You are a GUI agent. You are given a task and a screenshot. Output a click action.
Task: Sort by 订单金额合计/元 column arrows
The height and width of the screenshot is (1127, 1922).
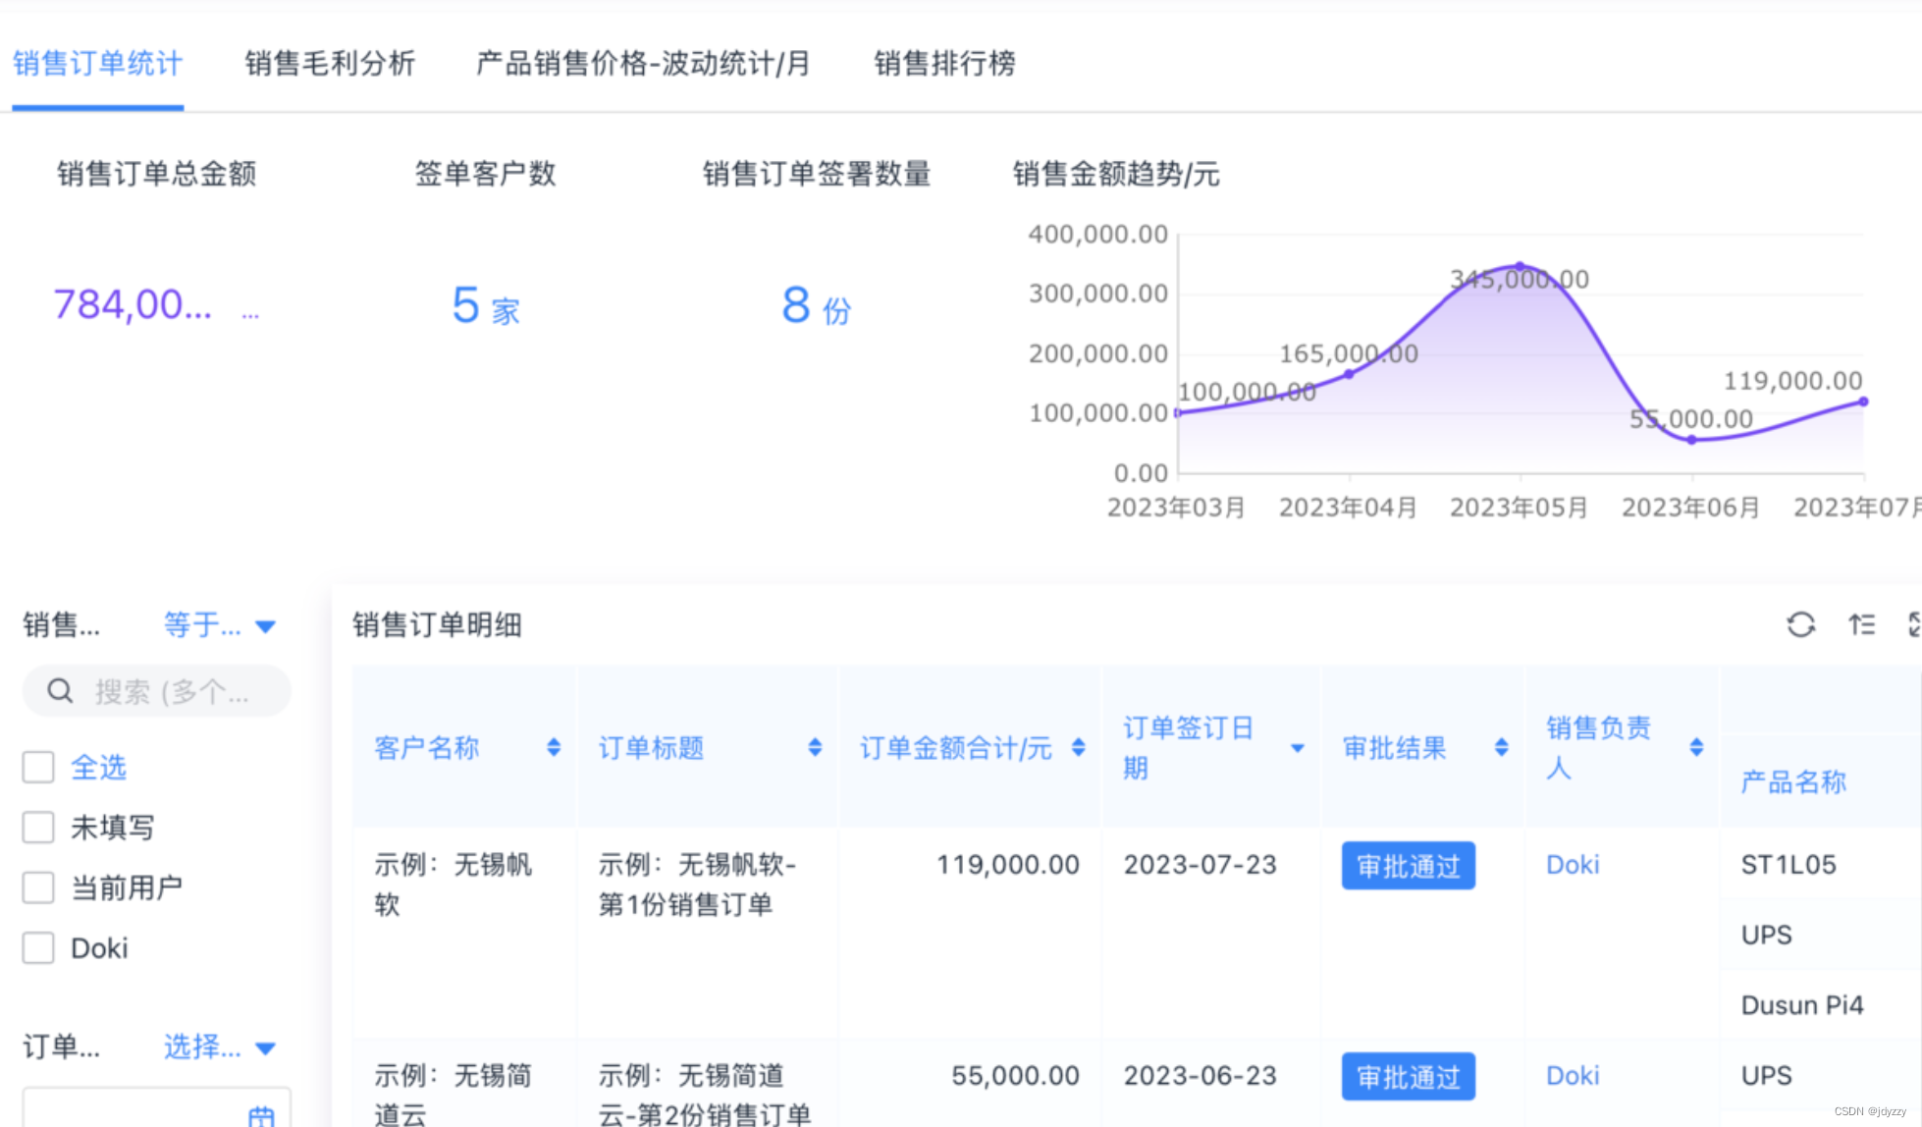1078,748
